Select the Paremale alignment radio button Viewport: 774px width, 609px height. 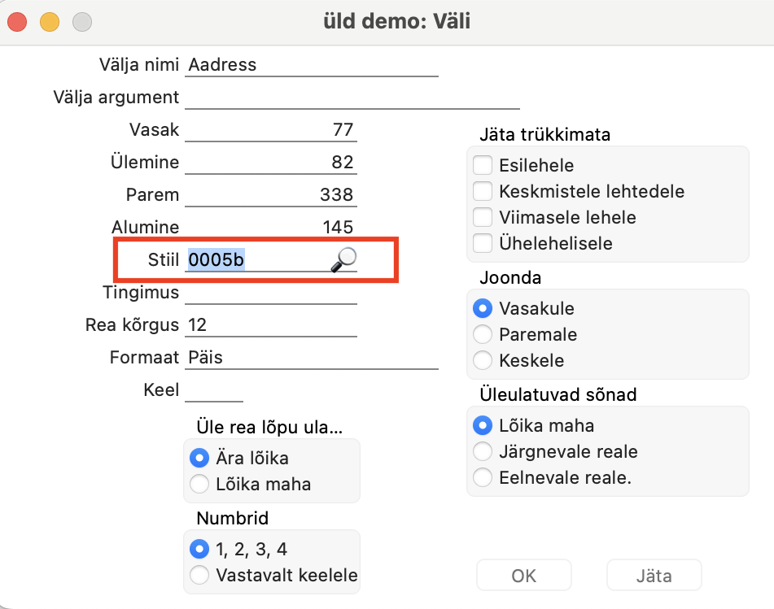483,334
